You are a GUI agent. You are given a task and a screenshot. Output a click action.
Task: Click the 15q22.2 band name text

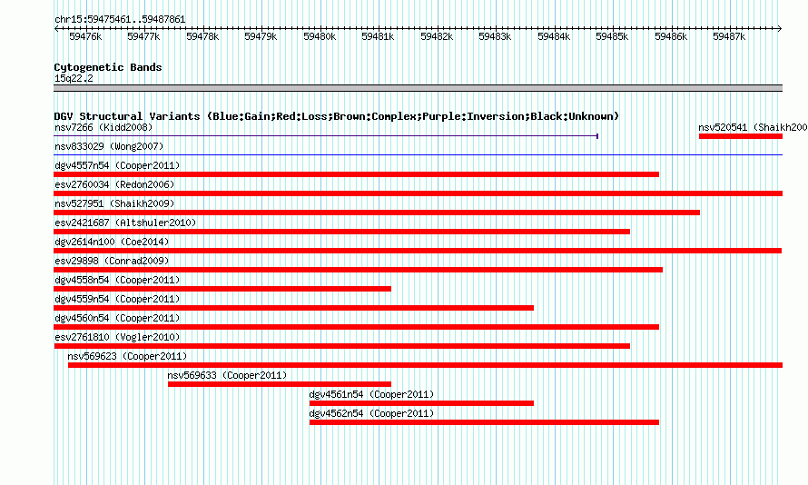pyautogui.click(x=74, y=78)
